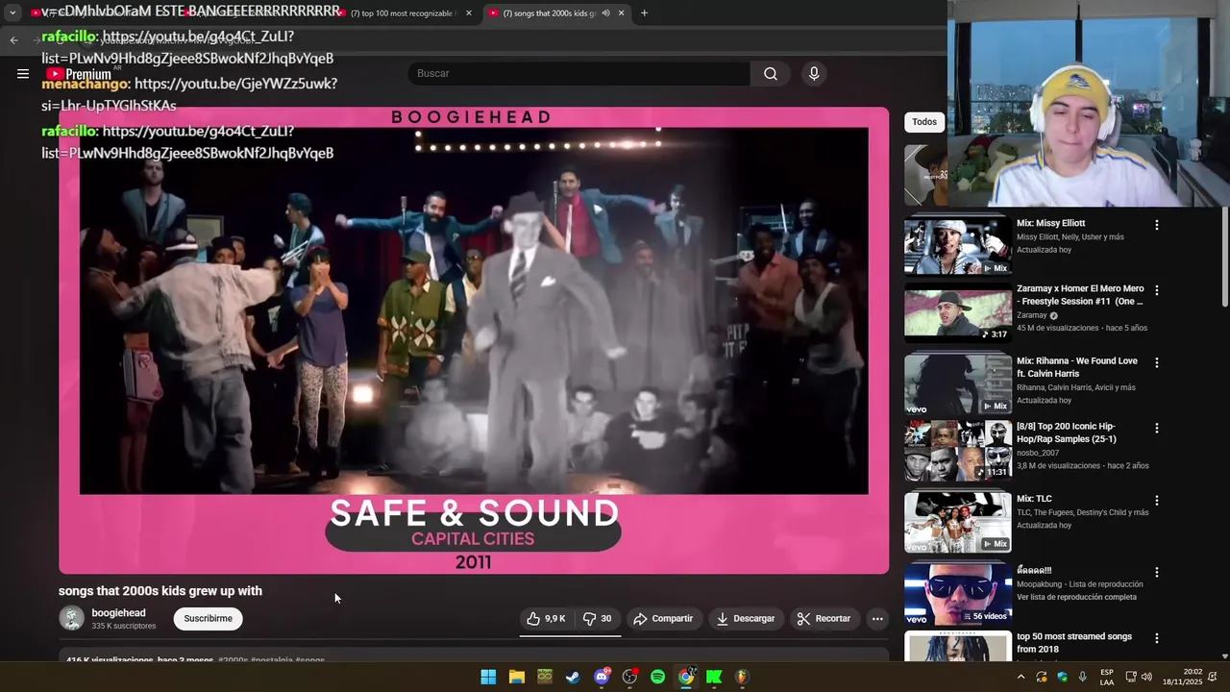Open YouTube Premium logo home
This screenshot has width=1230, height=692.
coord(79,74)
